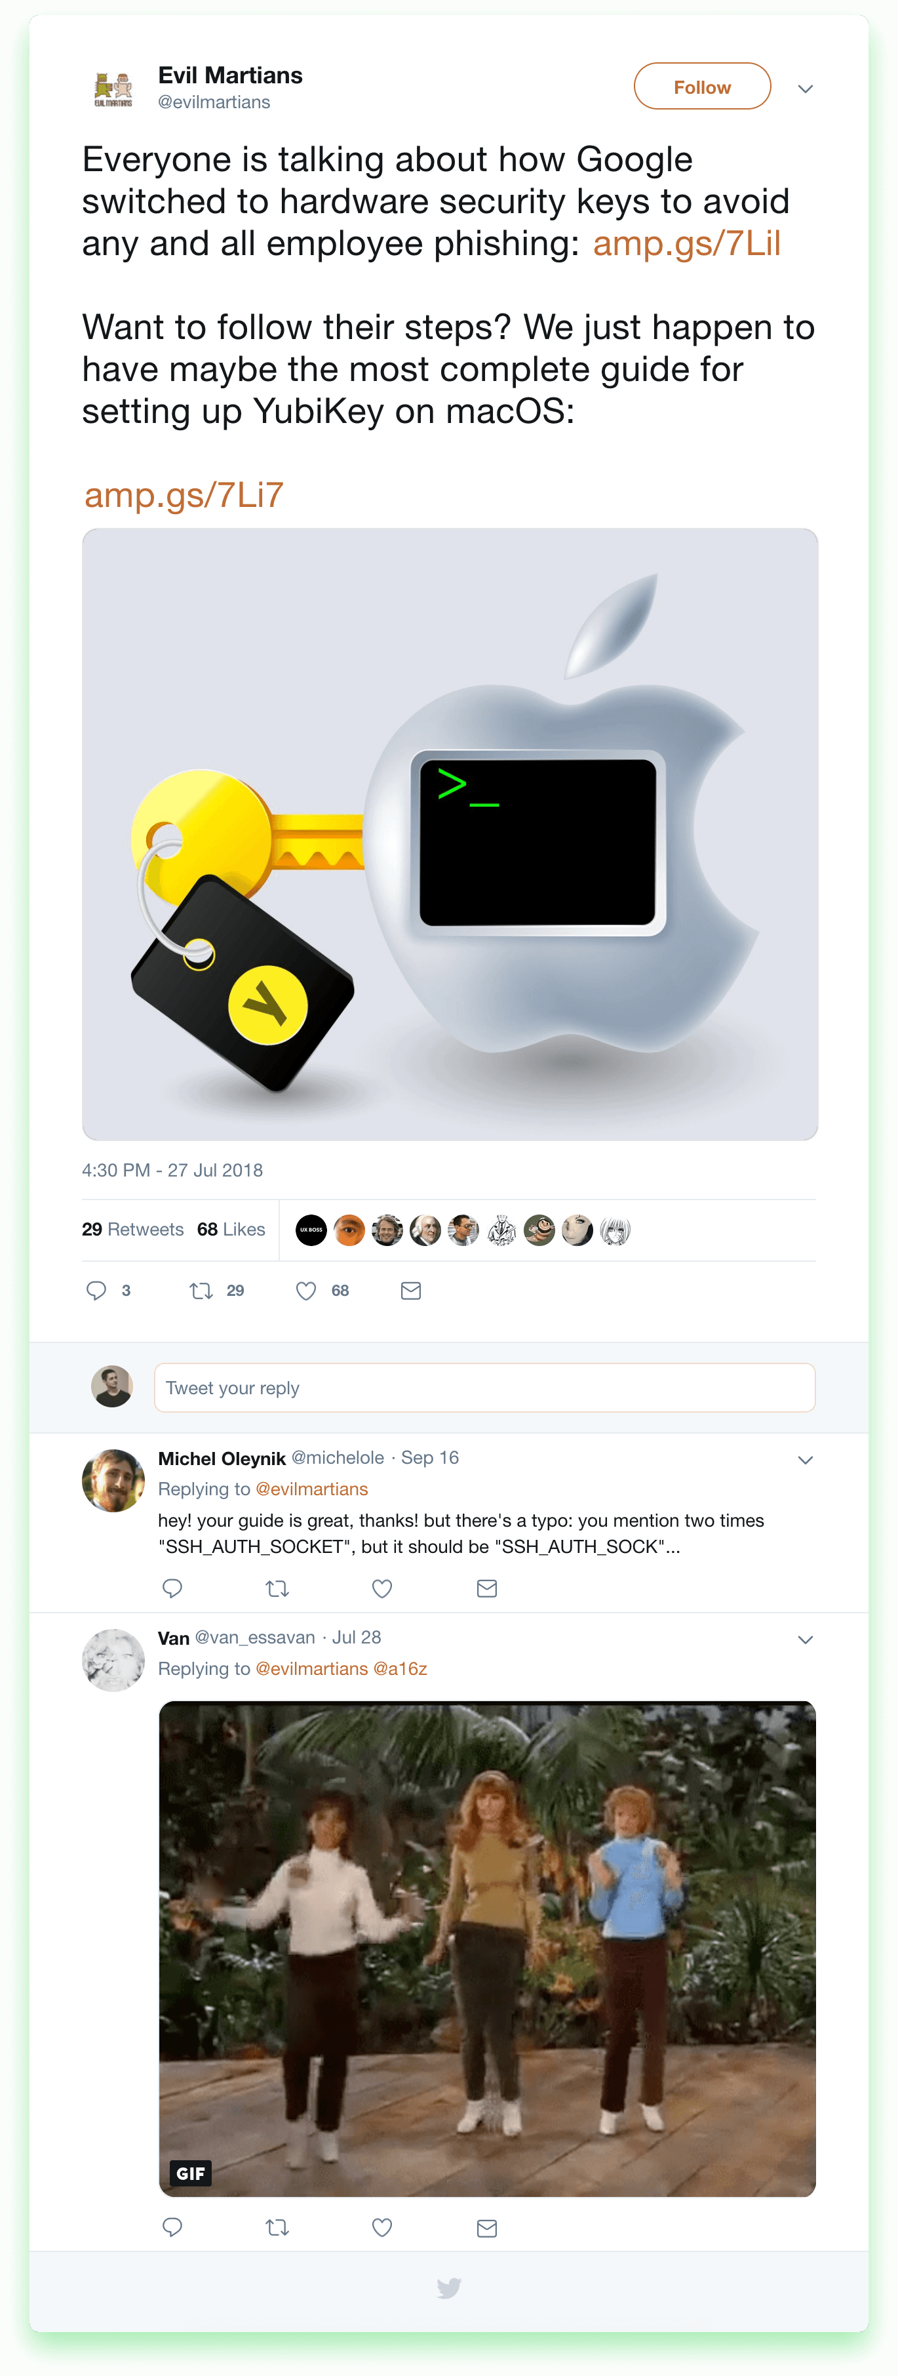The height and width of the screenshot is (2376, 898).
Task: Open the main tweet options chevron
Action: (805, 89)
